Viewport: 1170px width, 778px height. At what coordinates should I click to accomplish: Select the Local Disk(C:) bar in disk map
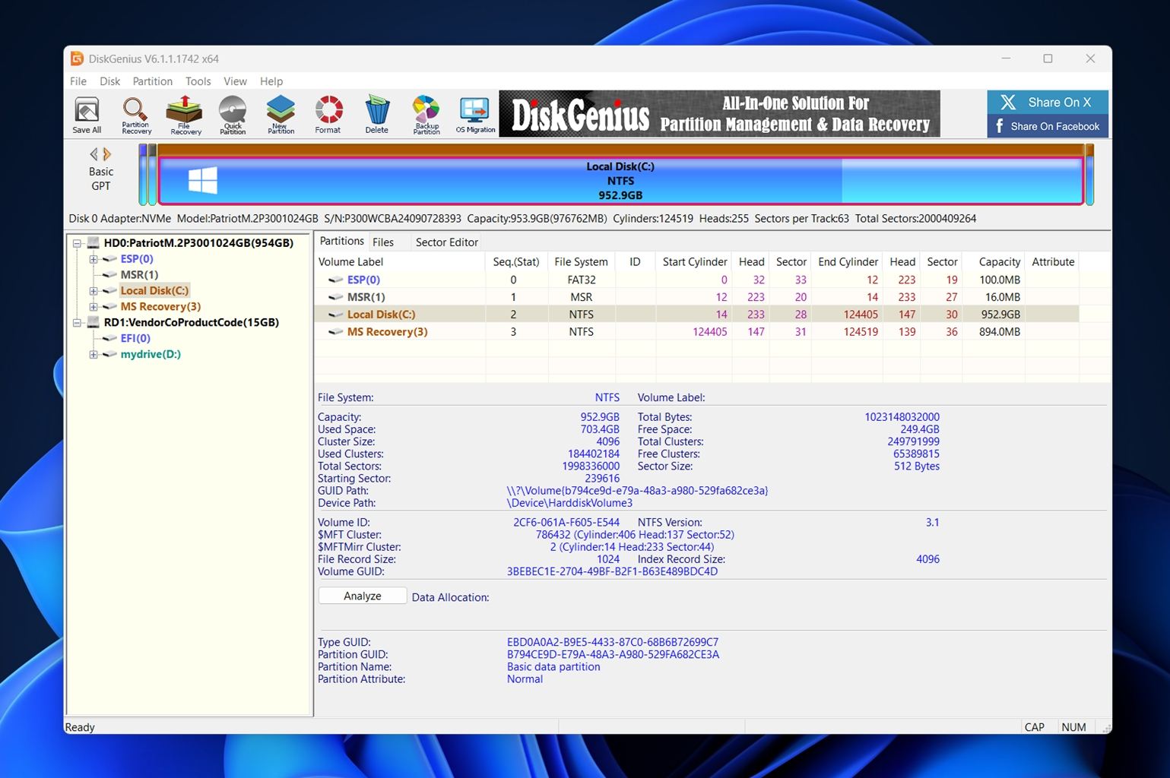coord(620,181)
